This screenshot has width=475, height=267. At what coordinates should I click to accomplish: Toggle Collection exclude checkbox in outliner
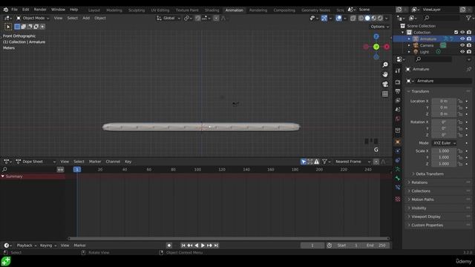pyautogui.click(x=456, y=33)
